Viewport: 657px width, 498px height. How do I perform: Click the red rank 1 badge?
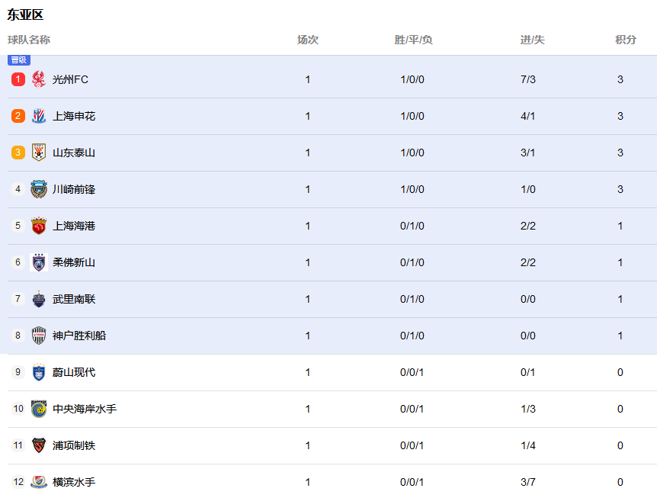coord(18,79)
